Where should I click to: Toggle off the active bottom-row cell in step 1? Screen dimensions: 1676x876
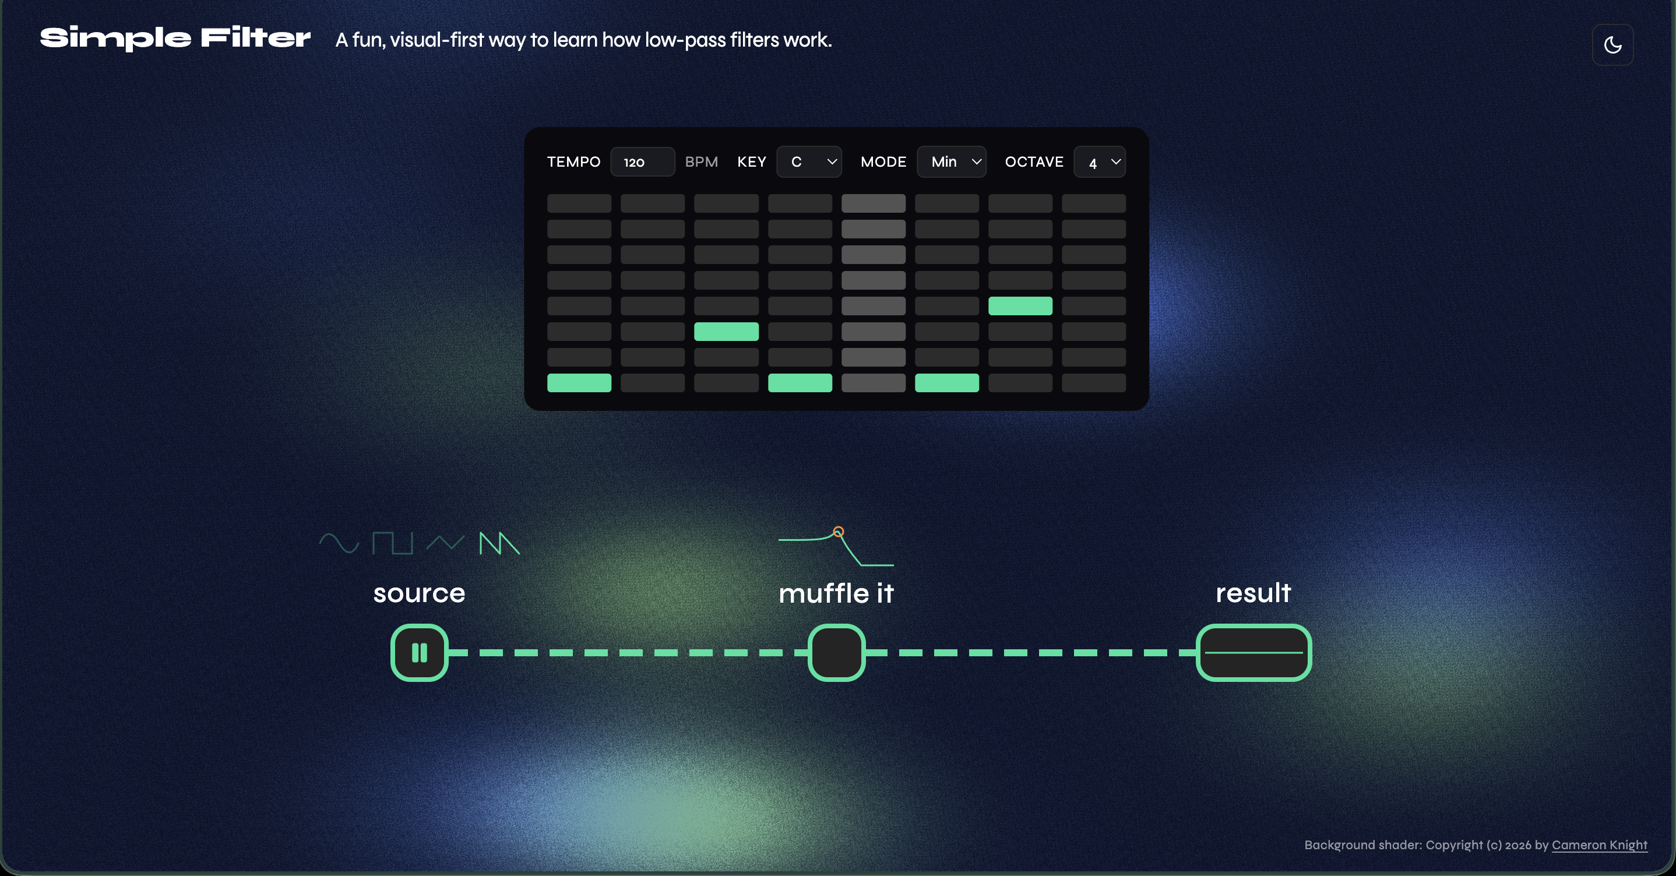579,383
